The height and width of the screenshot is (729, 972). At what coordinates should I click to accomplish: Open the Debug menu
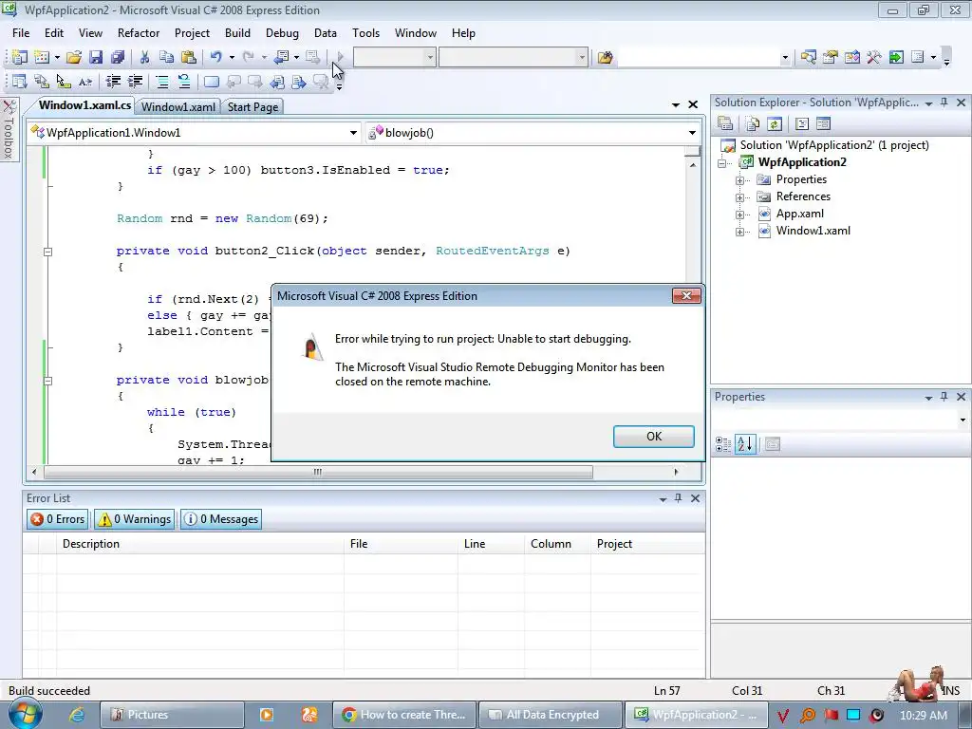[x=282, y=33]
